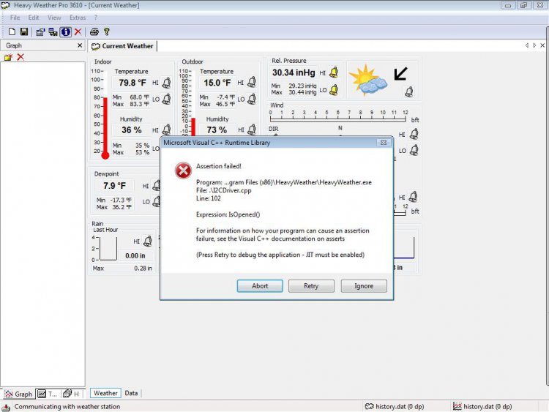549x412 pixels.
Task: Switch to the Weather bottom tab
Action: point(105,393)
